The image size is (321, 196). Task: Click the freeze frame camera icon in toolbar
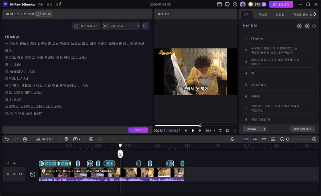click(x=91, y=139)
